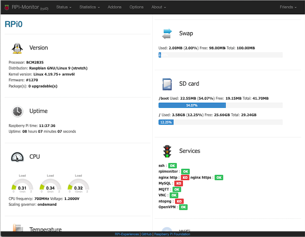305x237 pixels.
Task: Click the RPi-Monitor brand title
Action: tap(30, 7)
